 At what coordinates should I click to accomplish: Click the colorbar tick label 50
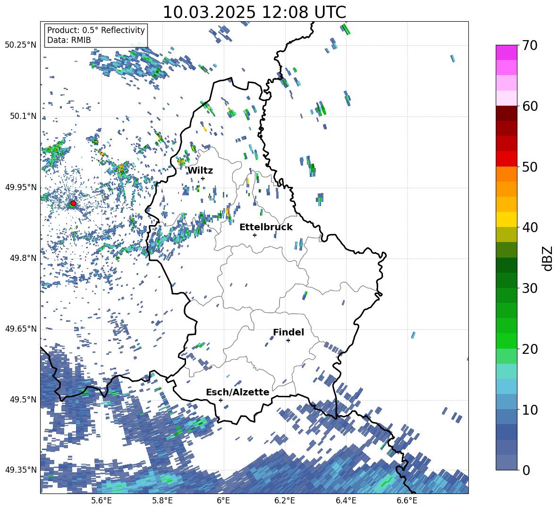tap(530, 167)
